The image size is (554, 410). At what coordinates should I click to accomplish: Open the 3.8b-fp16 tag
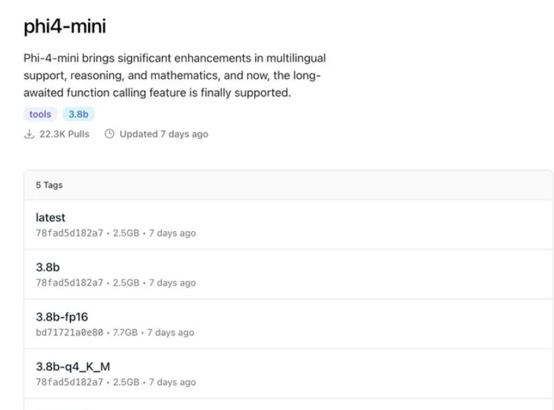click(62, 317)
